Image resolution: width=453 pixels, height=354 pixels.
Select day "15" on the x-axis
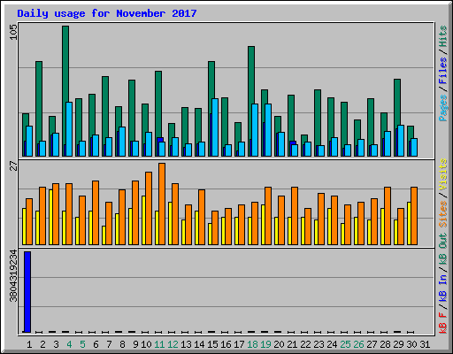click(x=212, y=344)
